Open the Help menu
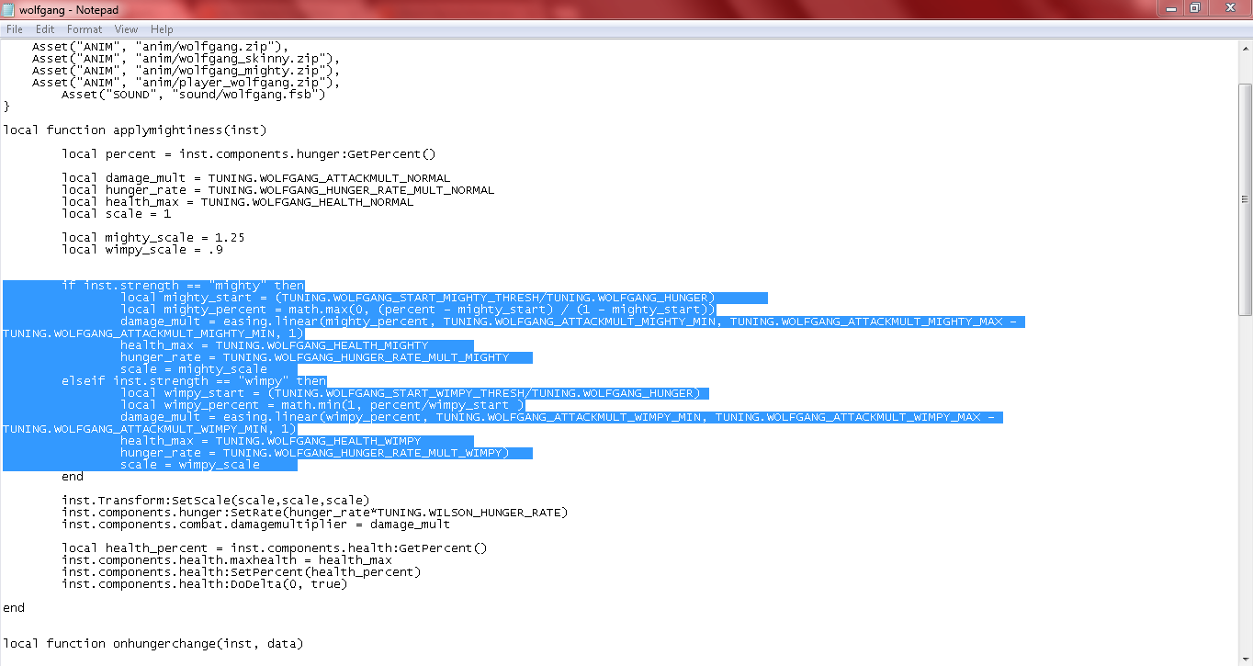The width and height of the screenshot is (1253, 666). [x=162, y=29]
